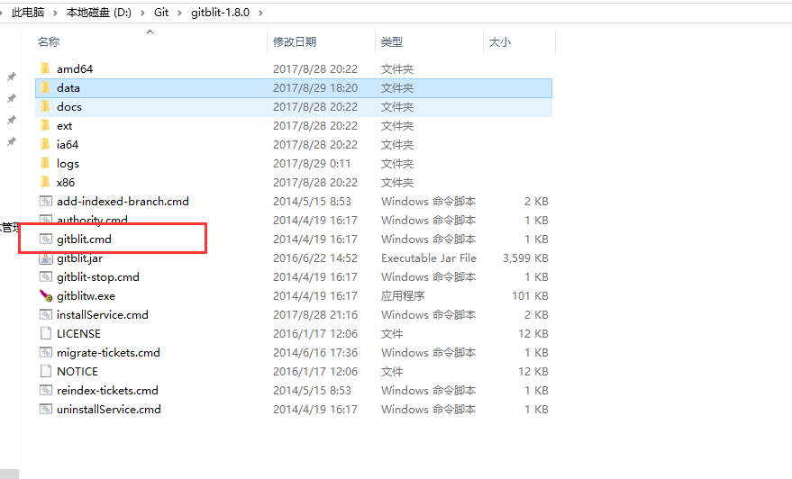
Task: Select the file name x86
Action: [x=66, y=182]
